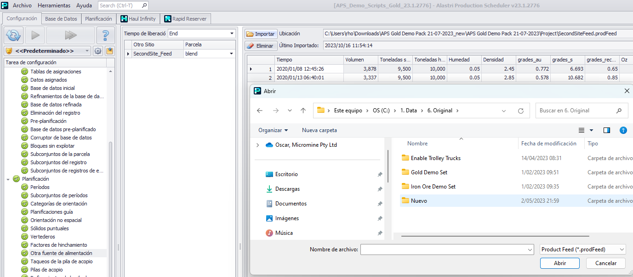Open the blue question mark help button
Screen dimensions: 633x277
pos(105,35)
